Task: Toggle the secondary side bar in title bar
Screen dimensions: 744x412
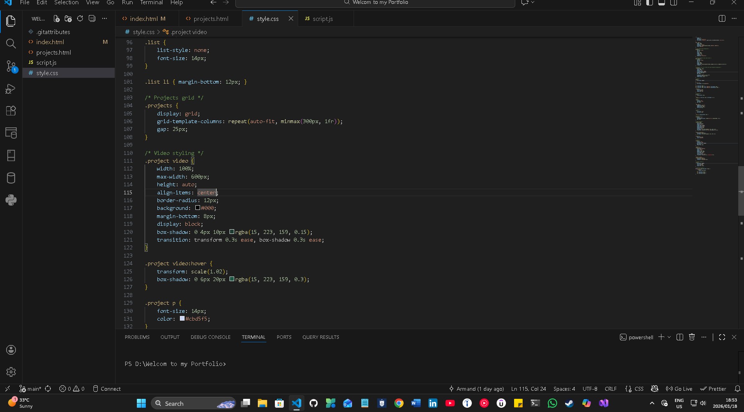Action: point(674,3)
